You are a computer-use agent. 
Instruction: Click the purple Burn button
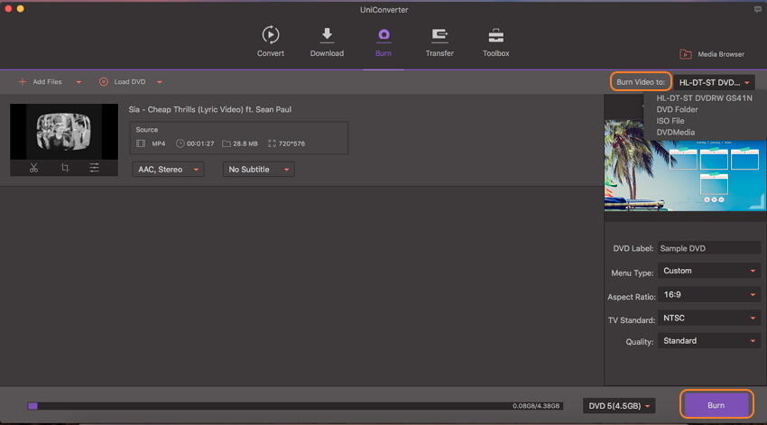(x=716, y=405)
